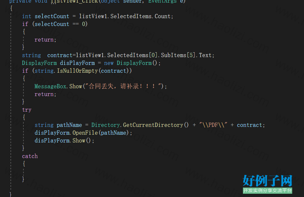The width and height of the screenshot is (304, 197).
Task: Click the "Text" property ending the contract line
Action: tap(205, 55)
